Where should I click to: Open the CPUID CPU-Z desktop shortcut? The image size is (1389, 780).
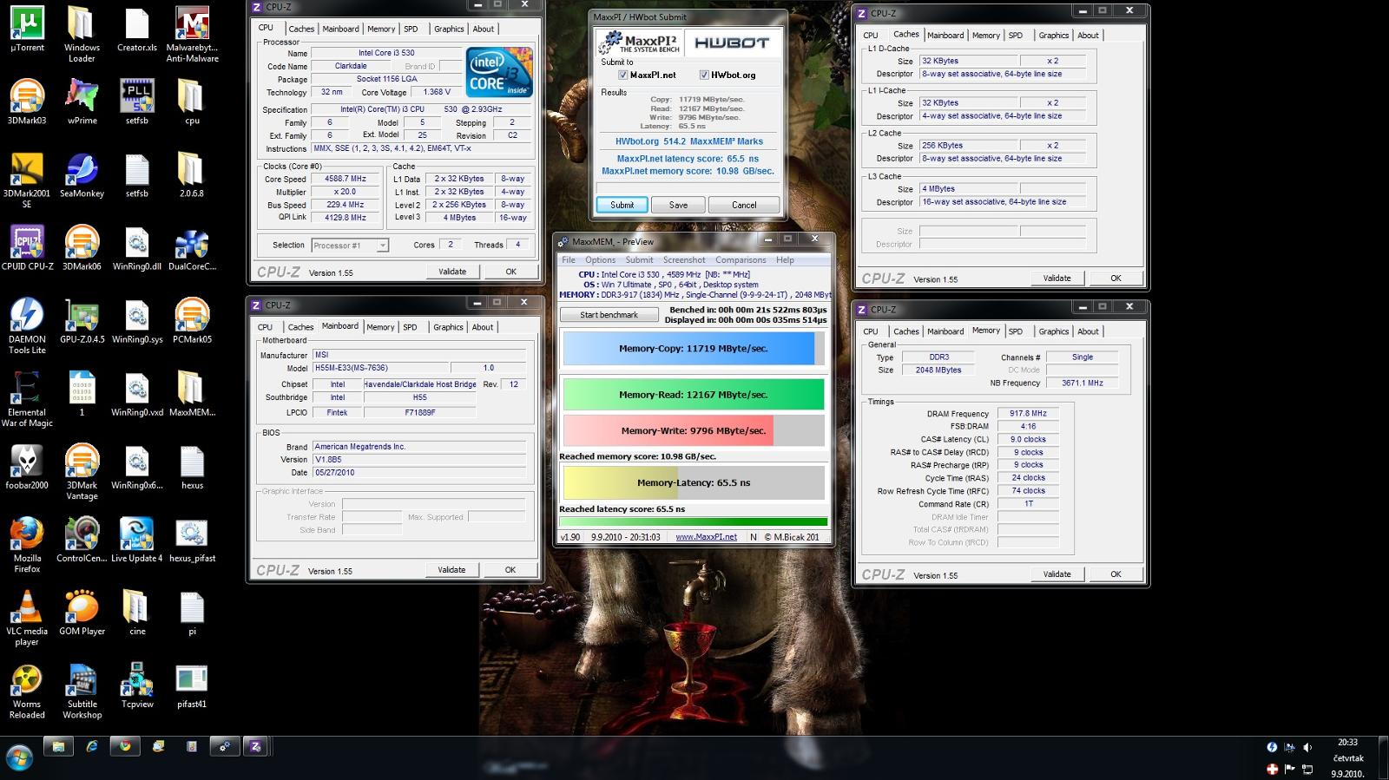click(x=27, y=248)
